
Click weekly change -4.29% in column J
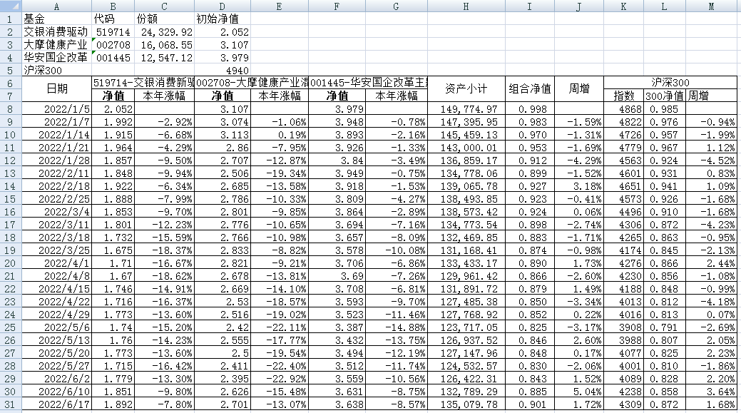pos(579,160)
